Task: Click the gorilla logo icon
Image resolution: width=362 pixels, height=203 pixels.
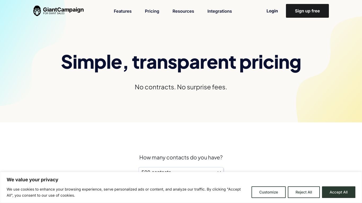Action: click(37, 11)
